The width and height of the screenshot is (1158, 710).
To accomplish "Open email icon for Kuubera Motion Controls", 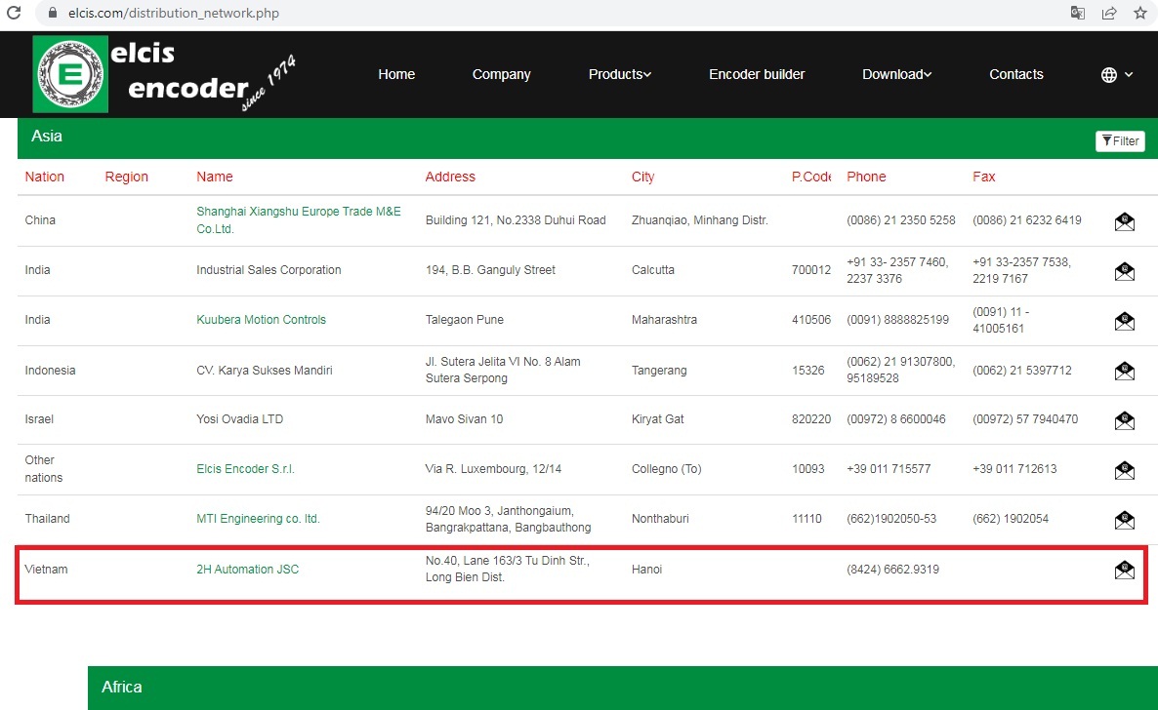I will click(1124, 320).
